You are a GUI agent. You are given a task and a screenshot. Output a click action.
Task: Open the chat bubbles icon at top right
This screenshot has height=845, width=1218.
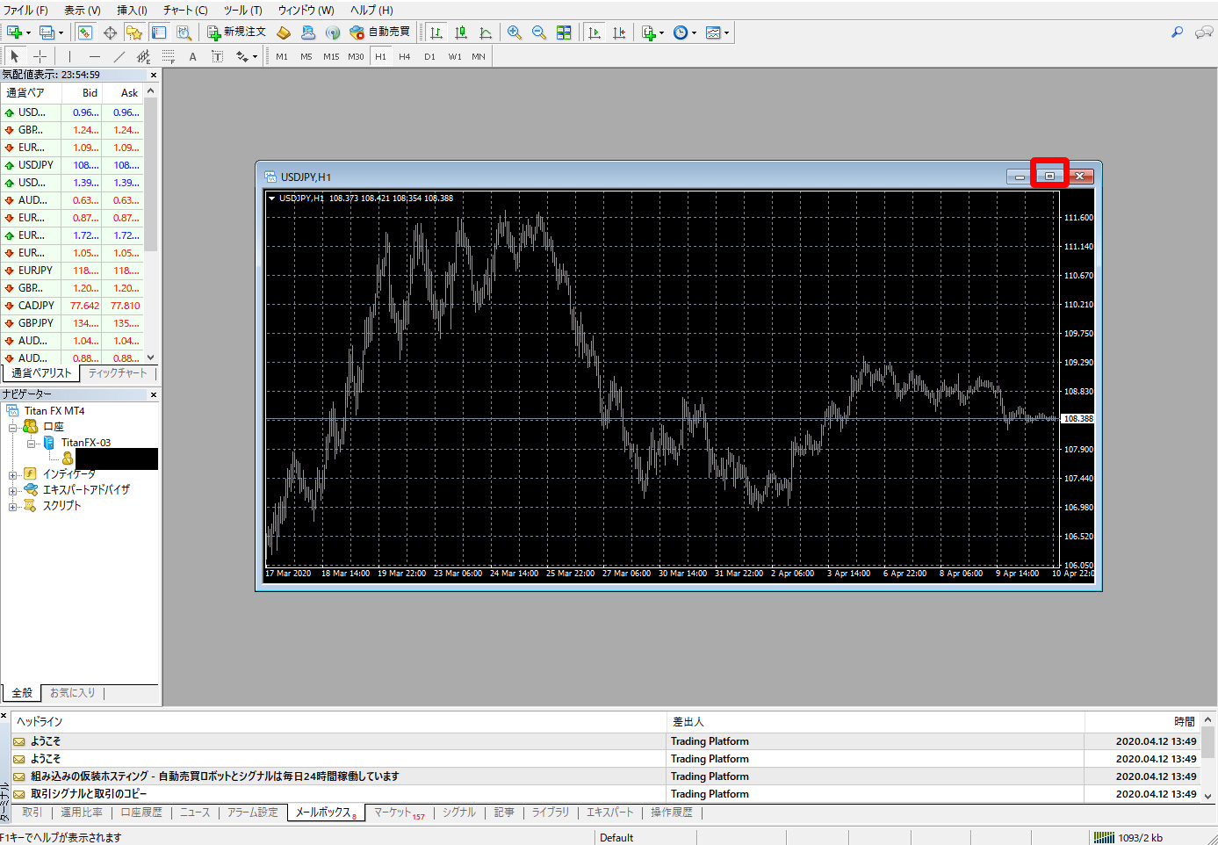(x=1204, y=32)
